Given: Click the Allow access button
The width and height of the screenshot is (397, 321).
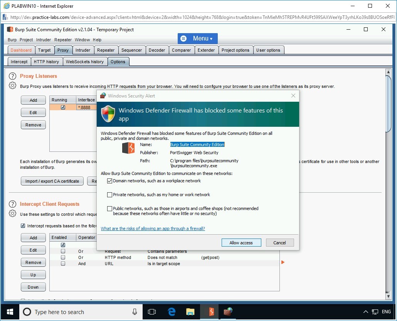Looking at the screenshot, I should (x=241, y=242).
